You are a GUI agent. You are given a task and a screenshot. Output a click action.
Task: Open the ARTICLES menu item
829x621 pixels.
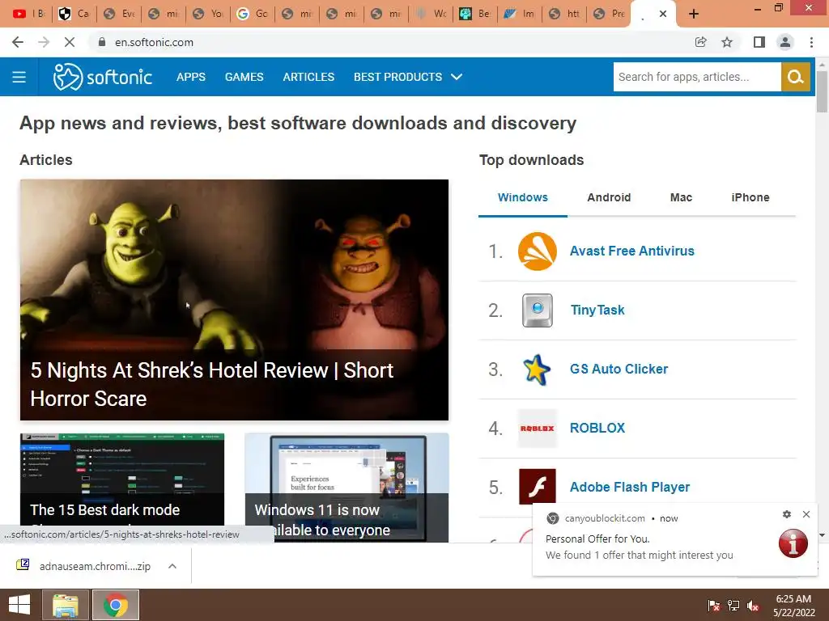[x=308, y=77]
